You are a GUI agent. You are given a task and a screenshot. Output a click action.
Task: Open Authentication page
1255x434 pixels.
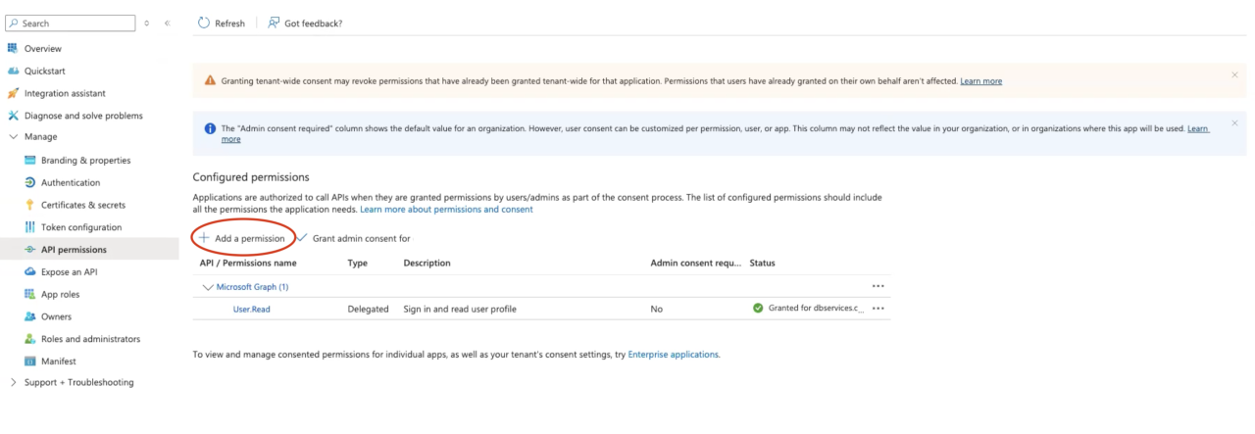tap(71, 182)
